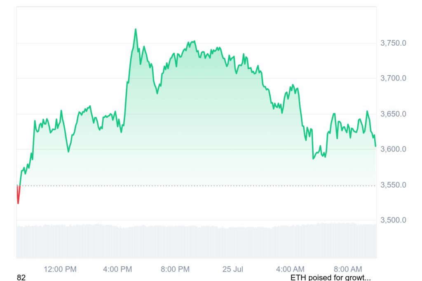This screenshot has width=422, height=281.
Task: Click the 3,750.0 price axis label
Action: point(392,43)
